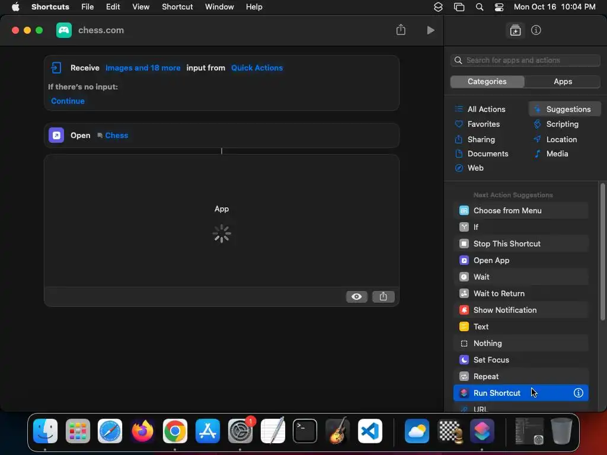Add Show Notification action
Image resolution: width=607 pixels, height=455 pixels.
[x=520, y=310]
